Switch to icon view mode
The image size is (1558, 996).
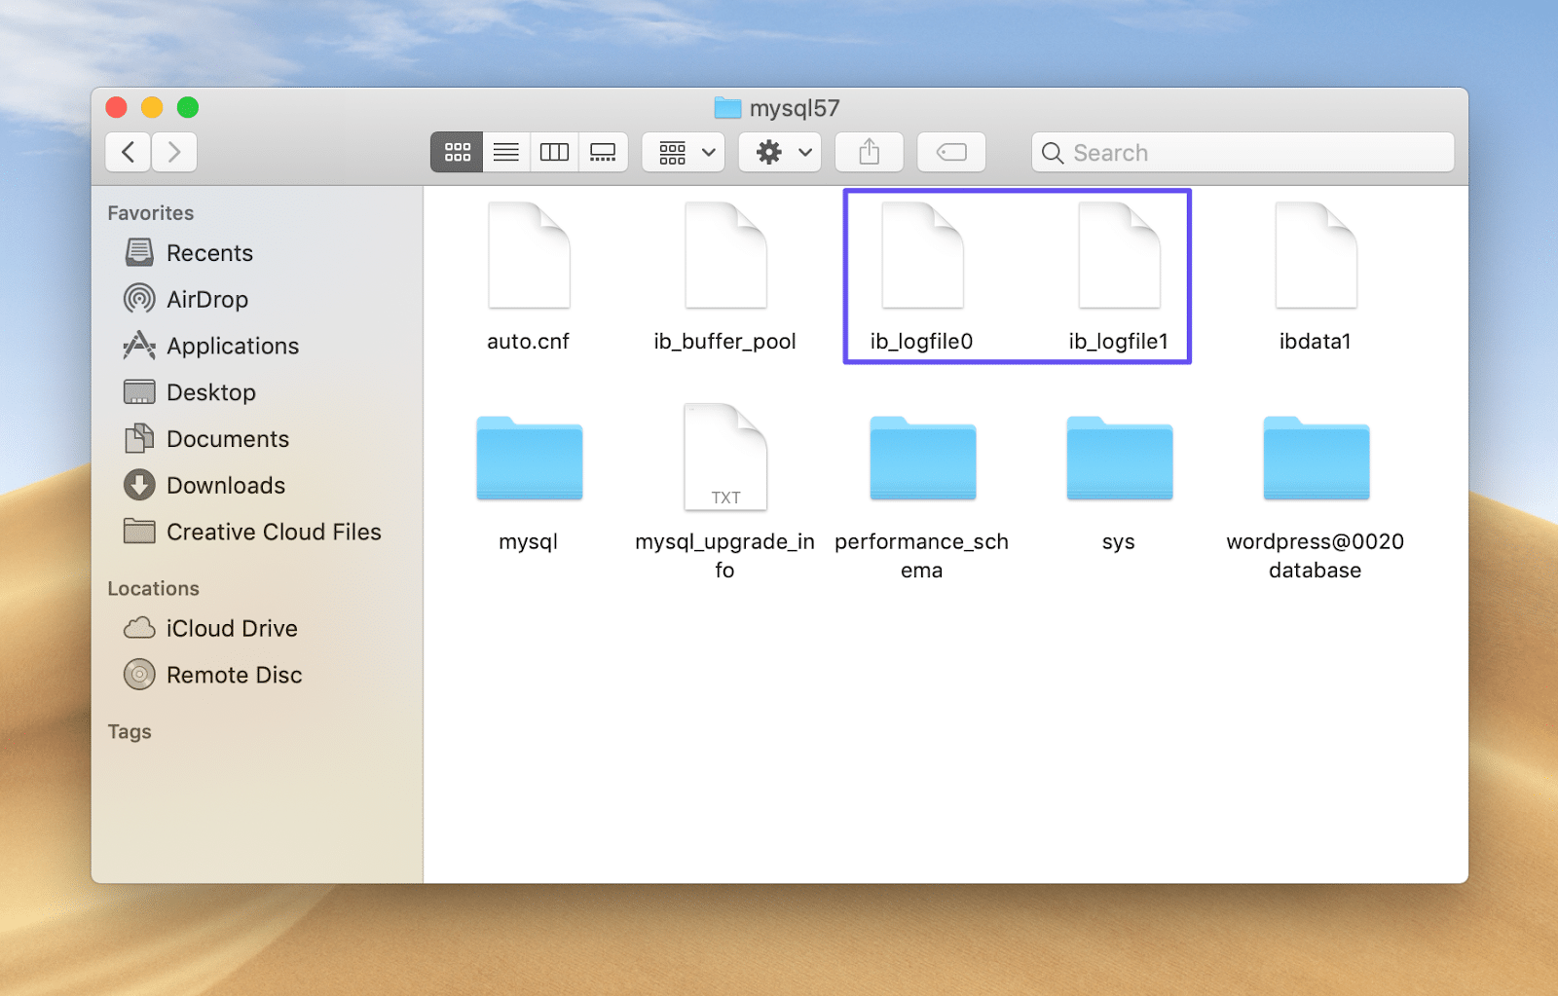(457, 152)
